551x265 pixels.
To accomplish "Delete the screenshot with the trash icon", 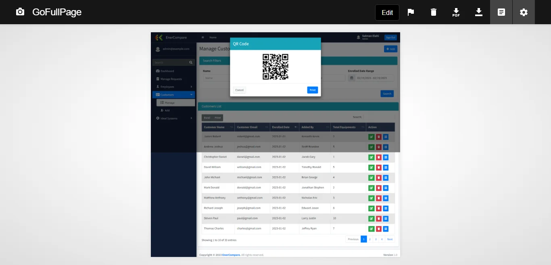I will (x=433, y=12).
